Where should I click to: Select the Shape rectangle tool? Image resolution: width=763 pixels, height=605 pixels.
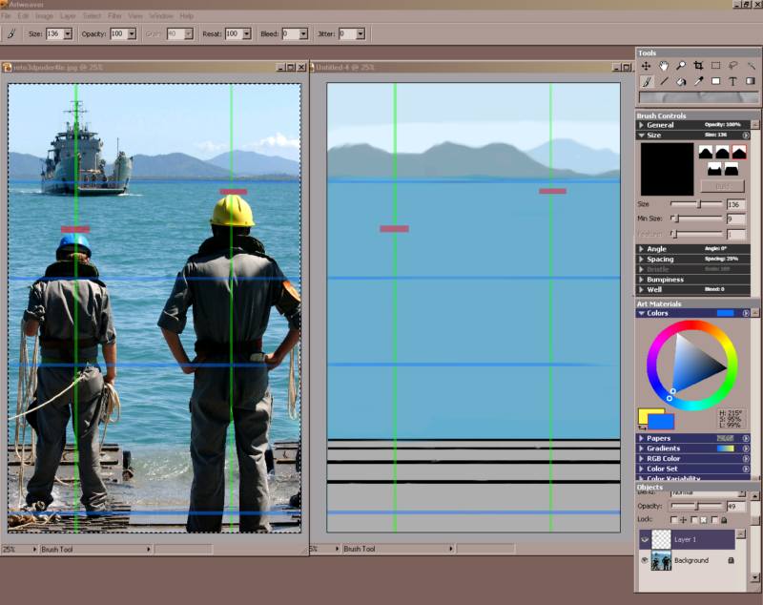coord(716,81)
